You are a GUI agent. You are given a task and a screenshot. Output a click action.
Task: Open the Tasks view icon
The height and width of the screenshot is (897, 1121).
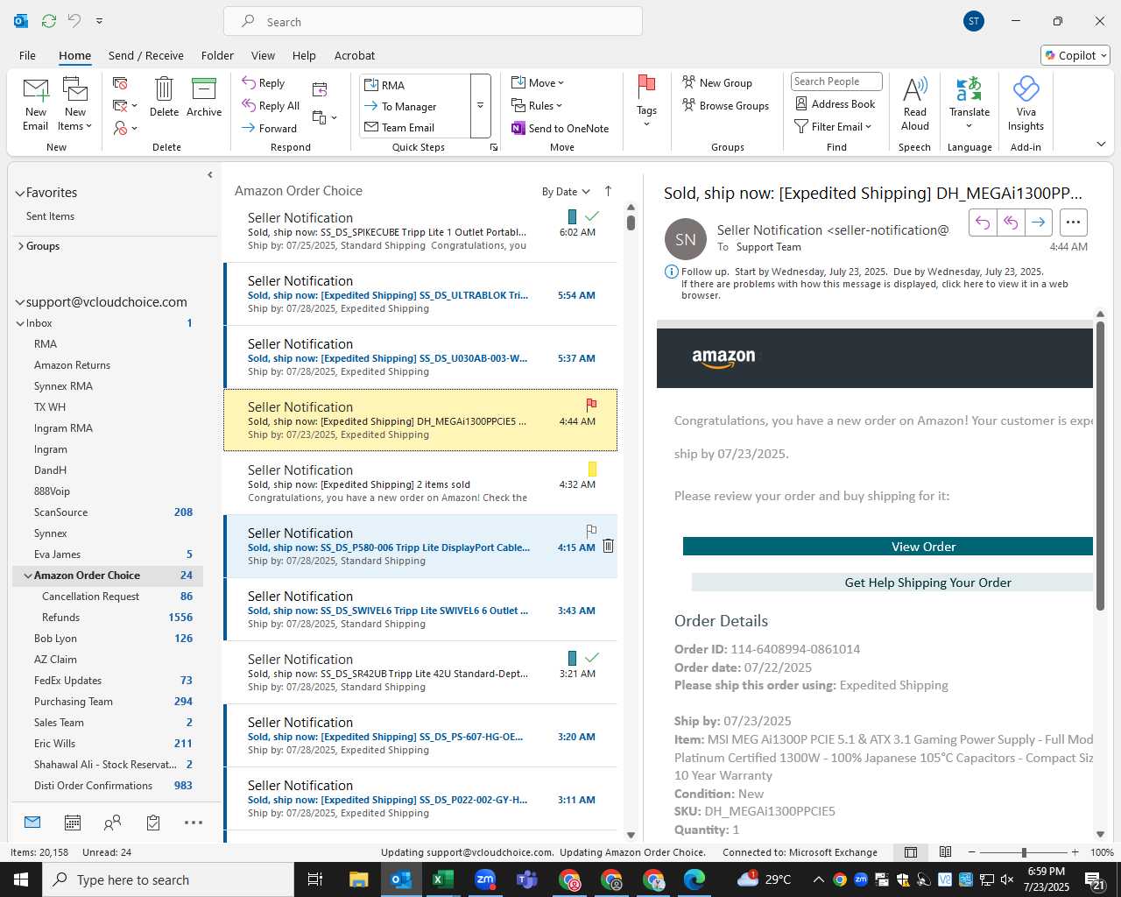[153, 823]
